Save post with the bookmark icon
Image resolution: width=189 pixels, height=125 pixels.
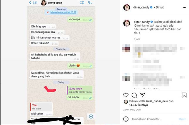click(x=184, y=95)
